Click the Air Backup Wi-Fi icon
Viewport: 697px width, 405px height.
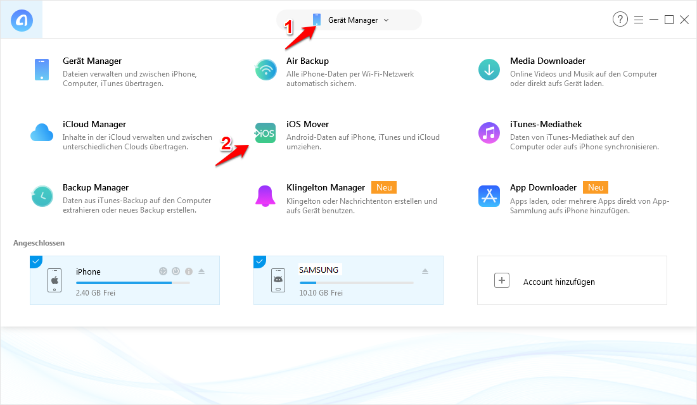click(266, 70)
